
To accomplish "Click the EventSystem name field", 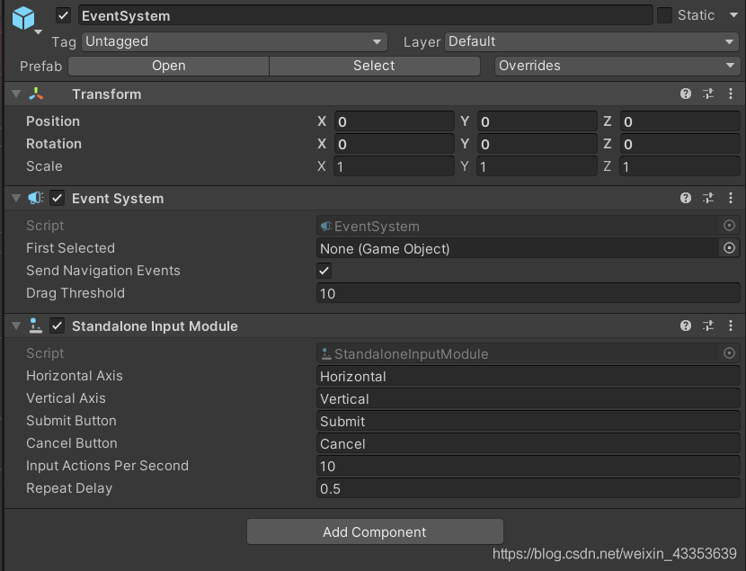I will click(365, 15).
